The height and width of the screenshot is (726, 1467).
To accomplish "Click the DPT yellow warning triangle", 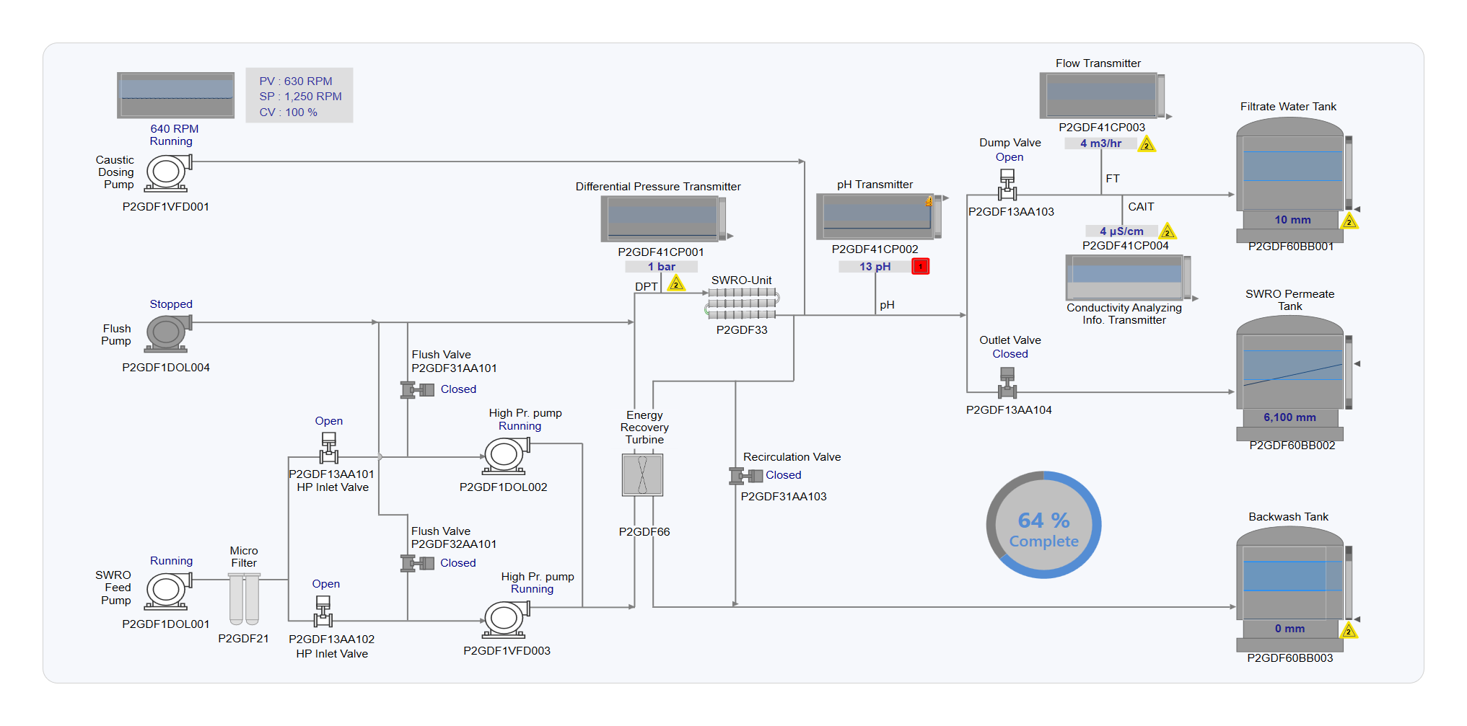I will pyautogui.click(x=676, y=284).
